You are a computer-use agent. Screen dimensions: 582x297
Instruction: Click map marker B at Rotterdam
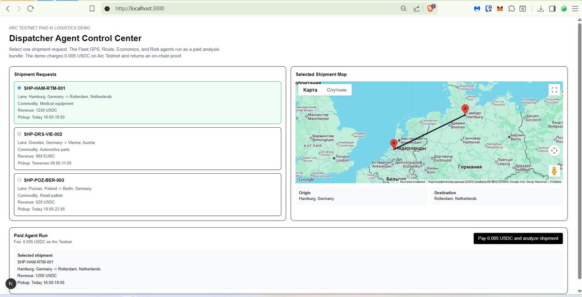pyautogui.click(x=393, y=144)
